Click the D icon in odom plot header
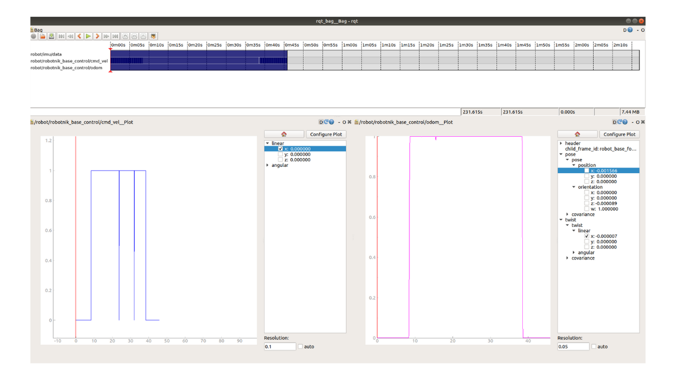 pyautogui.click(x=615, y=122)
